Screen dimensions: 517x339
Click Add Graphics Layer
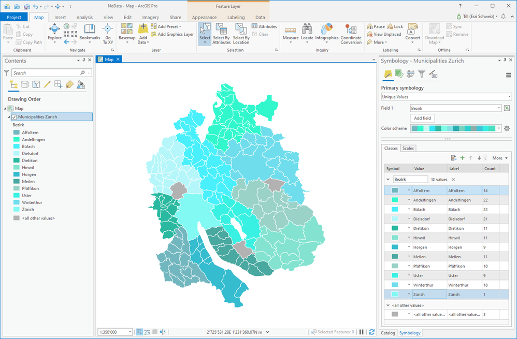point(173,34)
